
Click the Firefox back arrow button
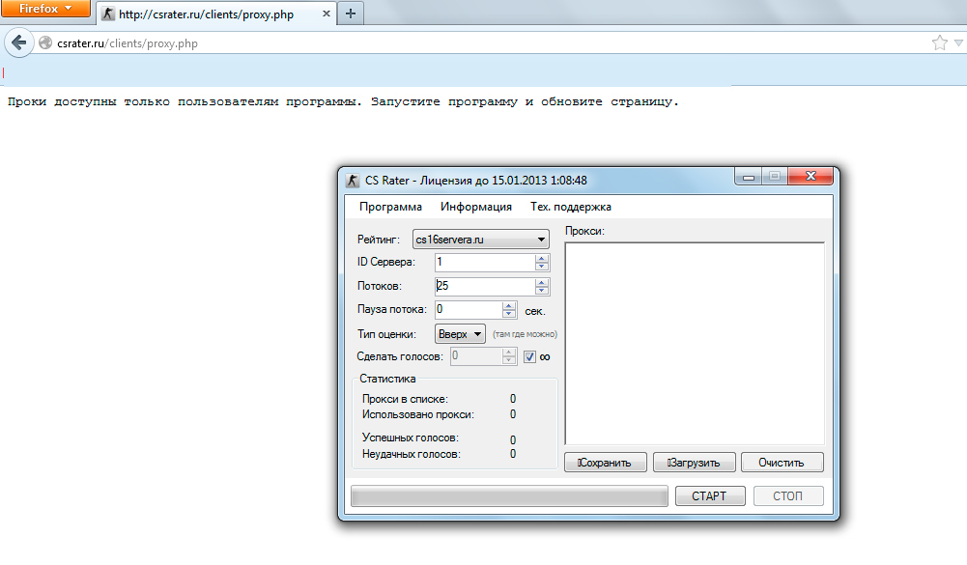[x=18, y=43]
